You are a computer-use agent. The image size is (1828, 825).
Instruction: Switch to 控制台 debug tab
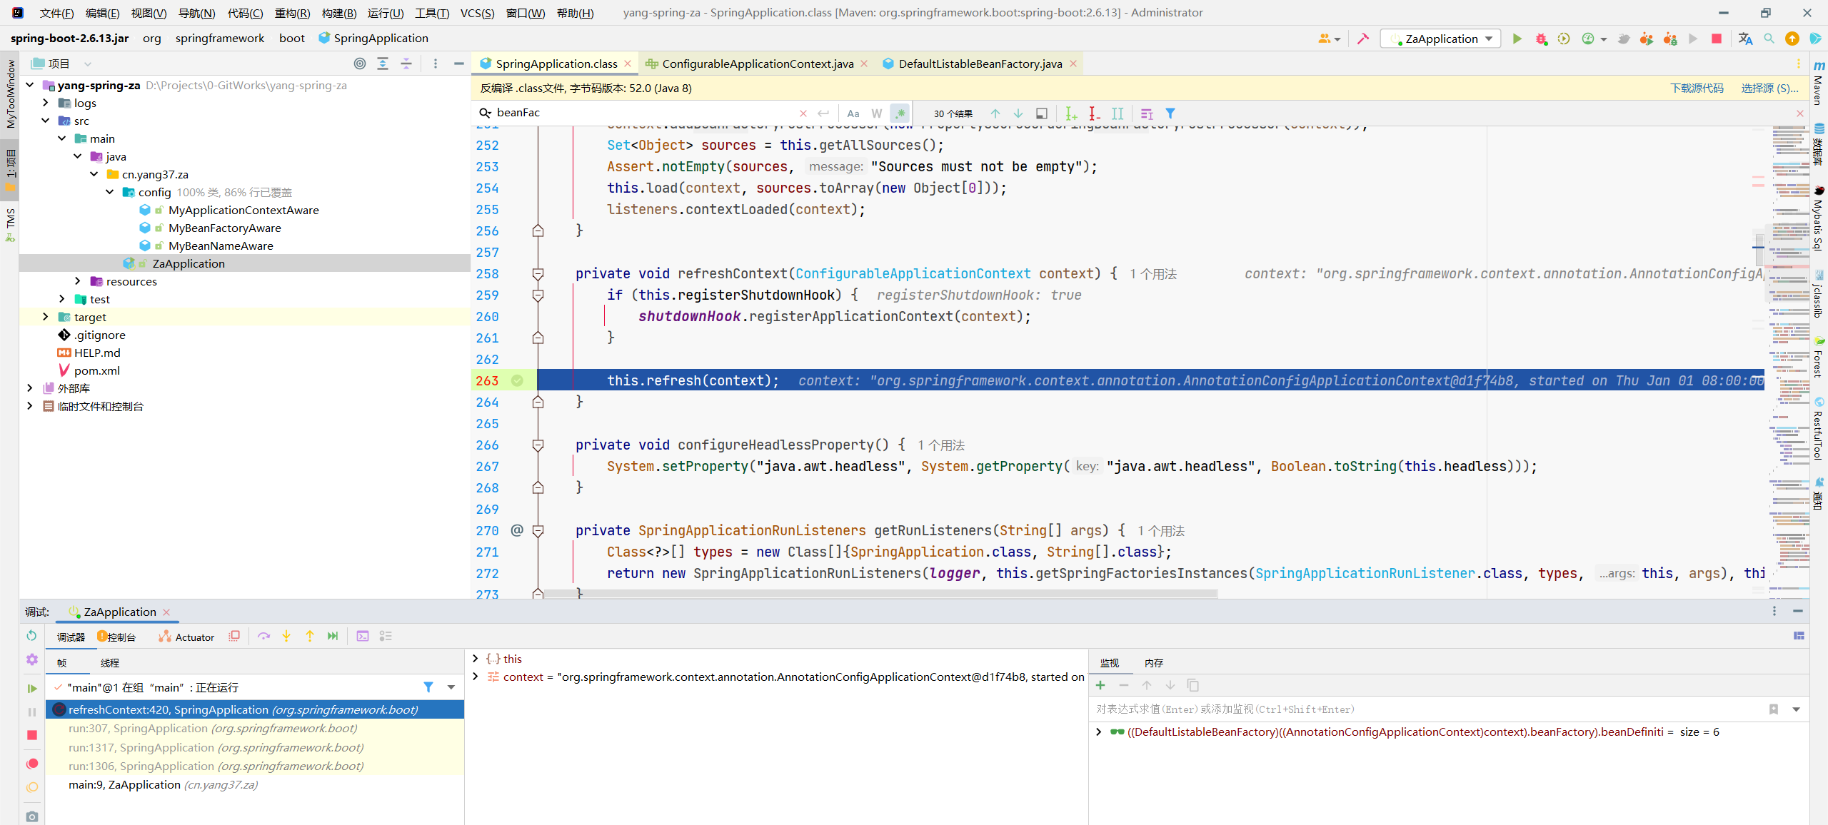(x=116, y=637)
